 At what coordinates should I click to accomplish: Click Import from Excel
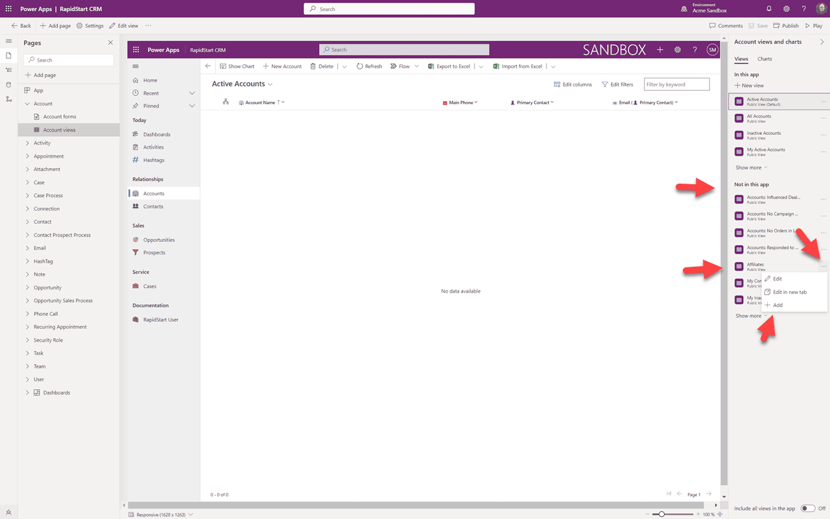522,66
